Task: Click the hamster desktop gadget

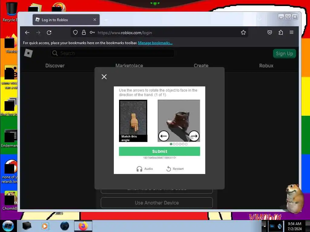Action: 295,198
